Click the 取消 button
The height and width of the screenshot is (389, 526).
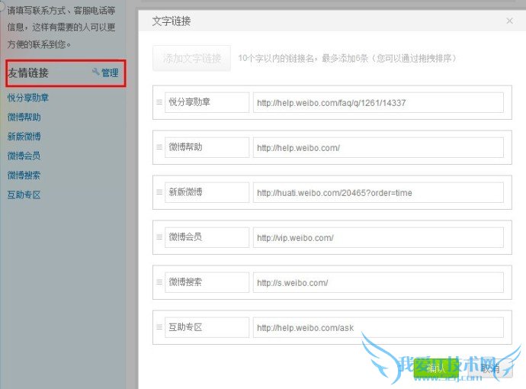point(490,368)
